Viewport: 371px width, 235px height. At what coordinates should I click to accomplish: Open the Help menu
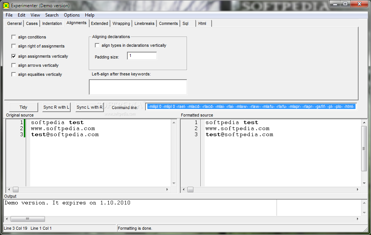(x=90, y=15)
